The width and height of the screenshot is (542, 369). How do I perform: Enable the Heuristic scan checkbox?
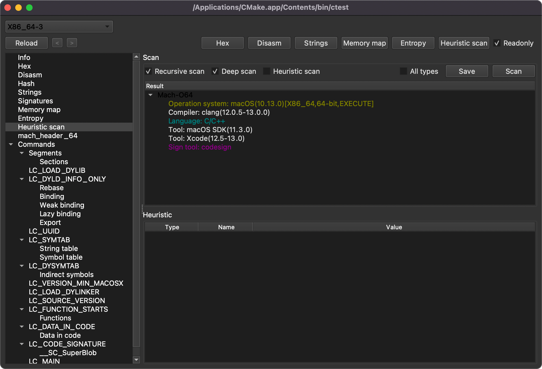[x=267, y=71]
